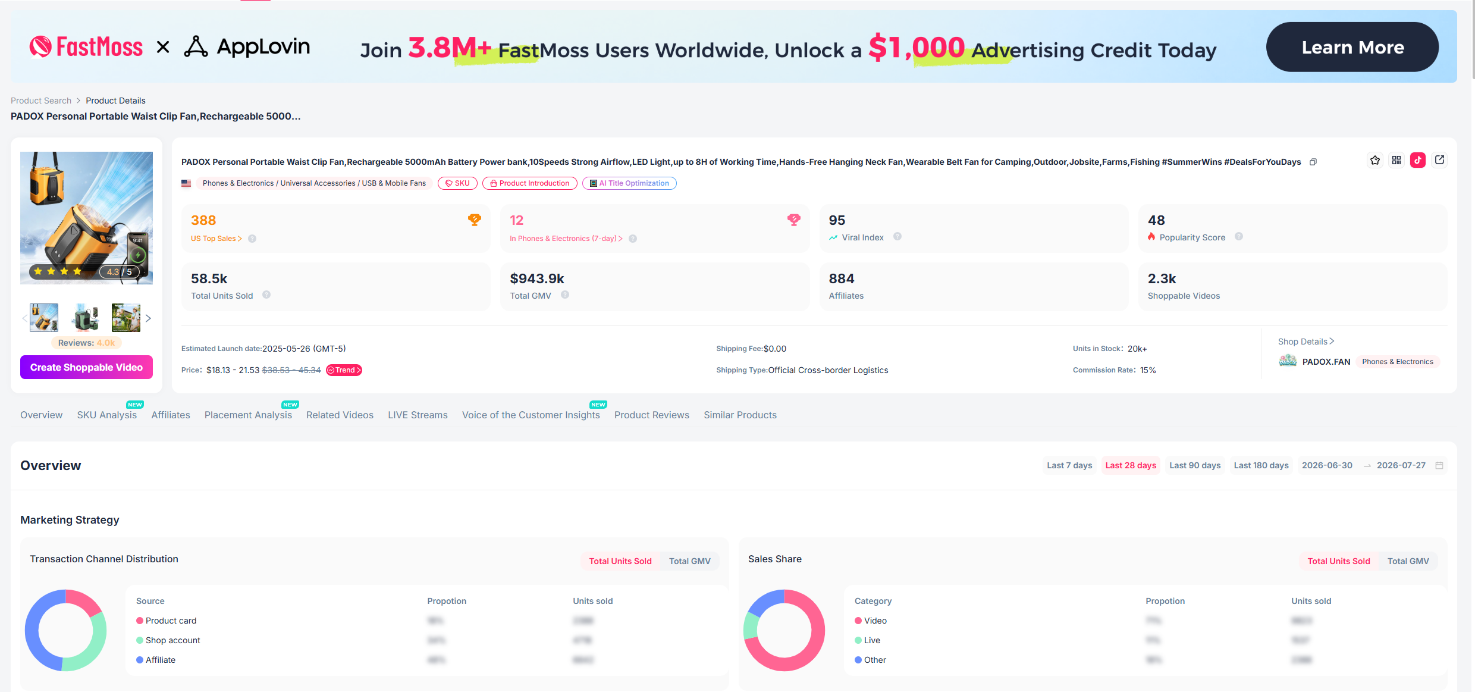Go back to Product Search breadcrumb

pyautogui.click(x=41, y=101)
